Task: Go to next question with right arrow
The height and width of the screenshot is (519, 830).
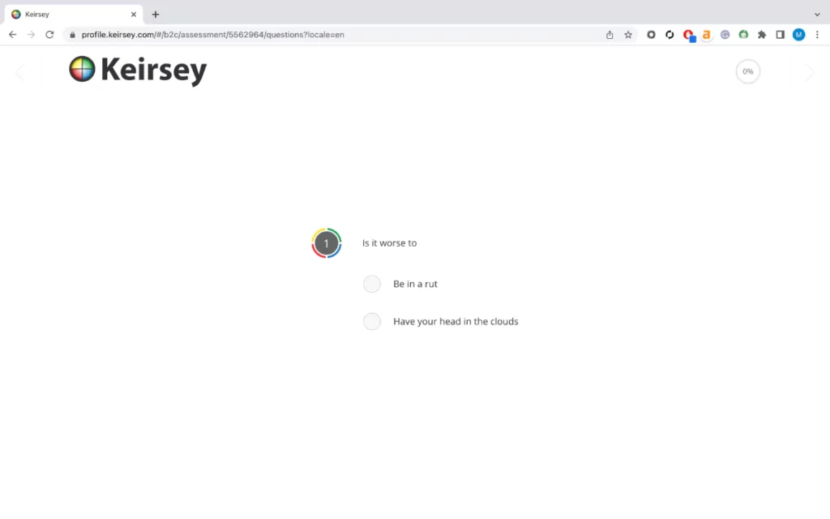Action: (x=810, y=72)
